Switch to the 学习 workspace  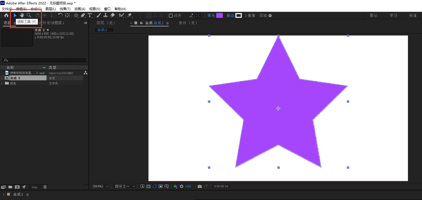point(393,15)
